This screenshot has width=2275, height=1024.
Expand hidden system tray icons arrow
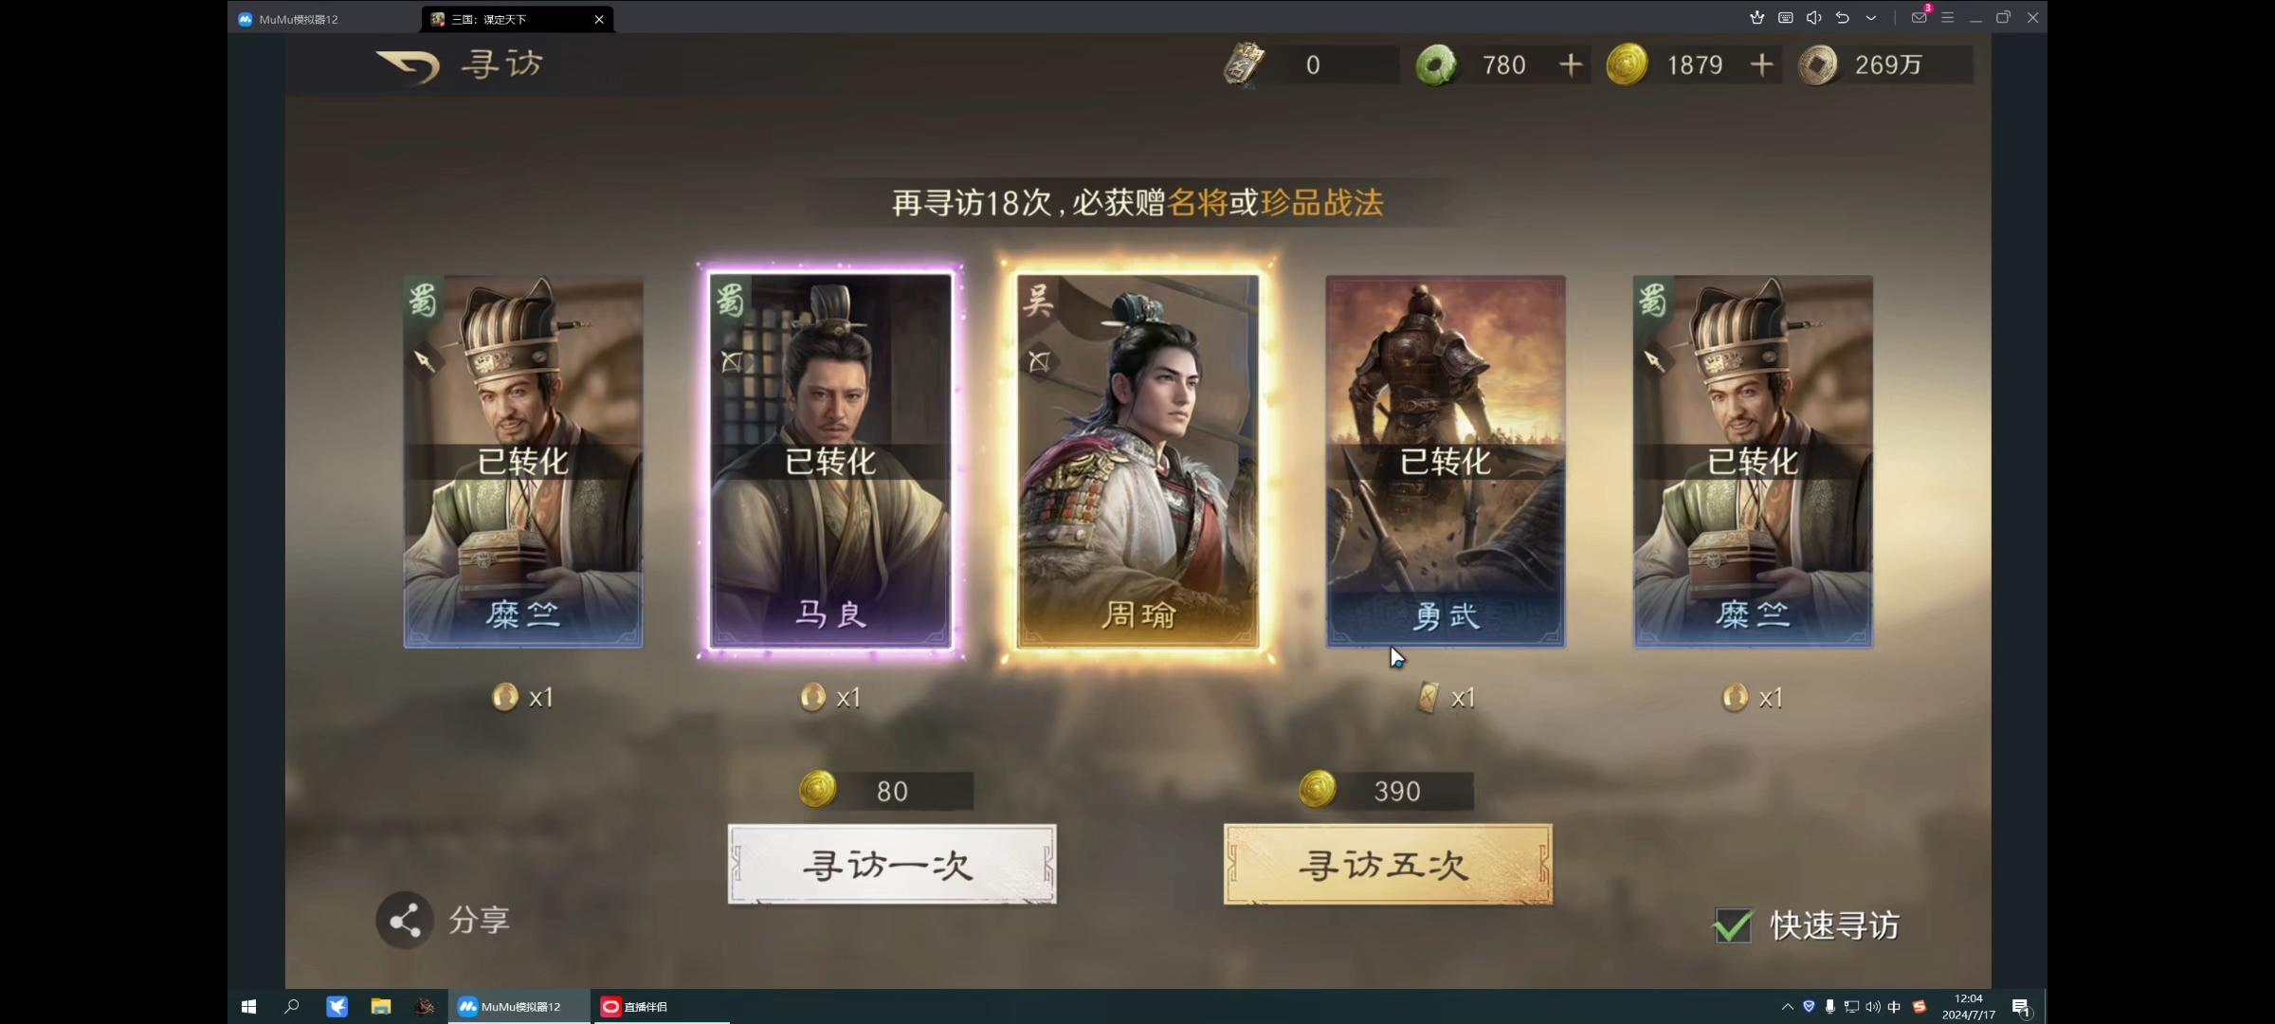click(x=1787, y=1007)
